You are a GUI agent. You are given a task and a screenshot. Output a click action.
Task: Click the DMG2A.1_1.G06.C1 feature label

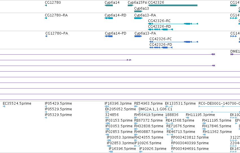click(x=155, y=109)
